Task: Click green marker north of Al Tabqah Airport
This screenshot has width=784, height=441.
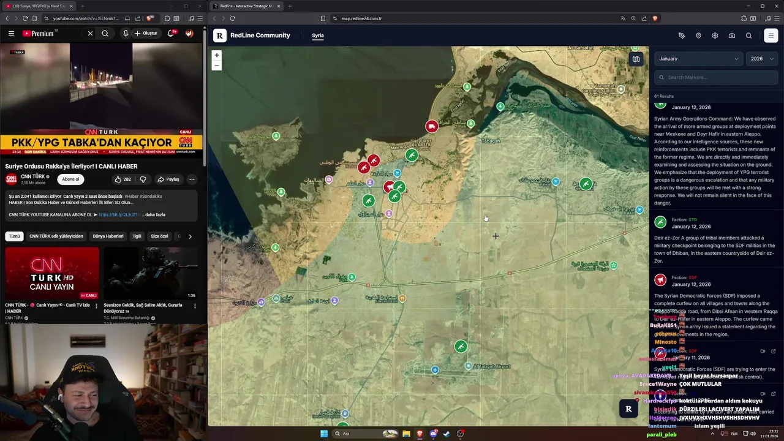Action: pos(461,347)
